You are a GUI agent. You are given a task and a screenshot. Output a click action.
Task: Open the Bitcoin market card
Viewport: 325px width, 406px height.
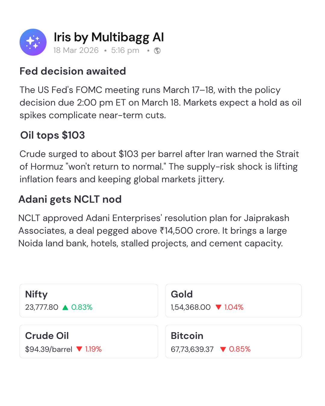(x=233, y=341)
